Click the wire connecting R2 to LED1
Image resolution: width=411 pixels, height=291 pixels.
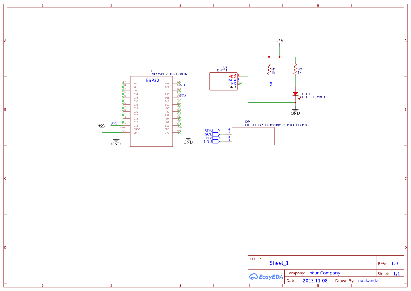point(295,81)
